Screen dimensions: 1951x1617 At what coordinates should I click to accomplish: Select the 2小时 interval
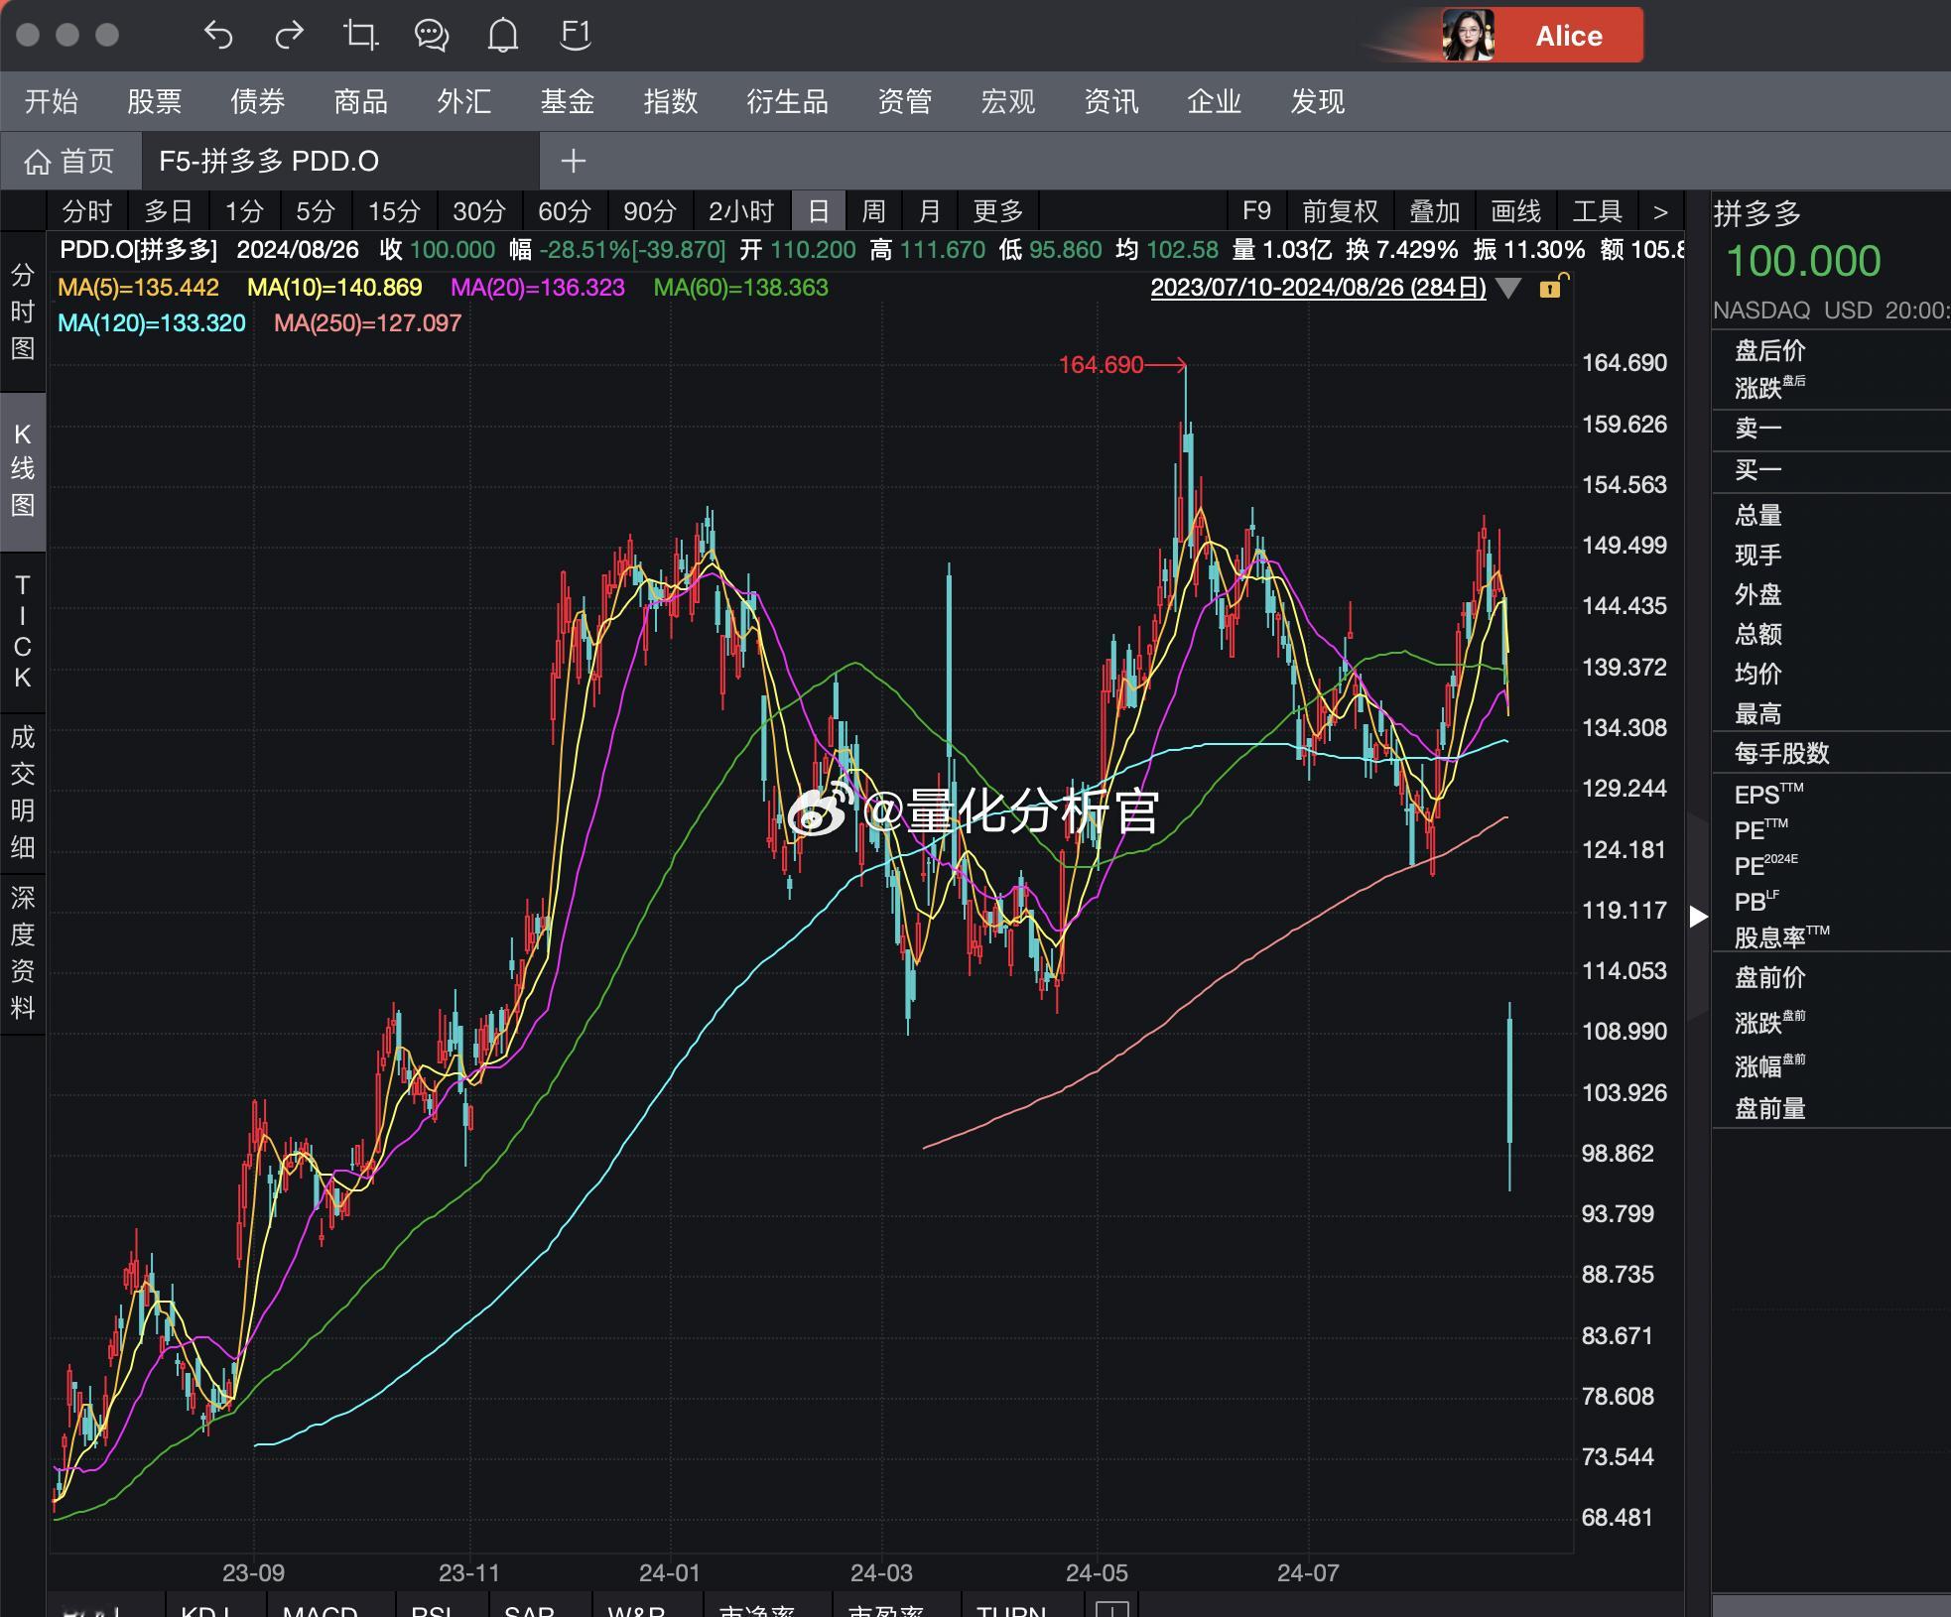pos(741,211)
